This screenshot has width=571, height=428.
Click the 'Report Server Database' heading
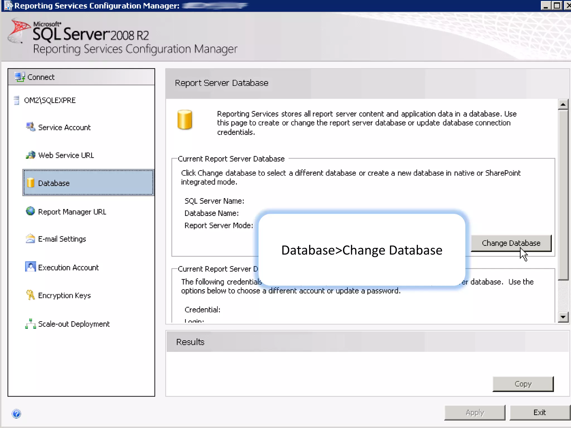(x=222, y=83)
